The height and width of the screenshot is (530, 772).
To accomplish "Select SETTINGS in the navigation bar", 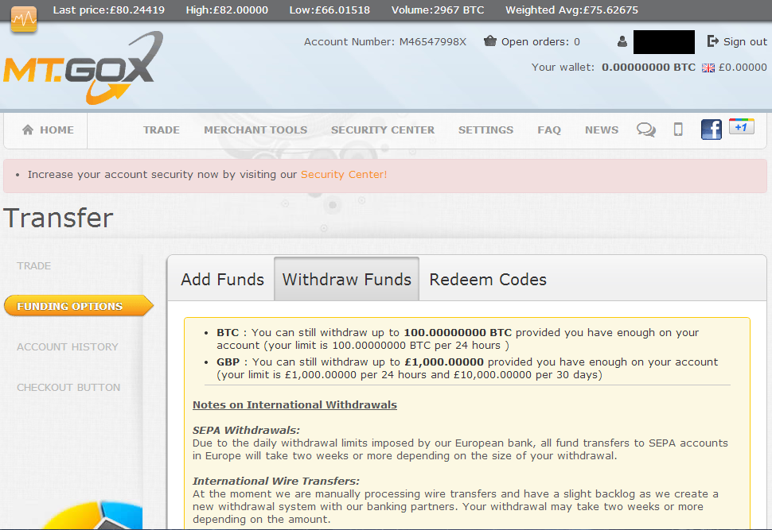I will (x=485, y=129).
